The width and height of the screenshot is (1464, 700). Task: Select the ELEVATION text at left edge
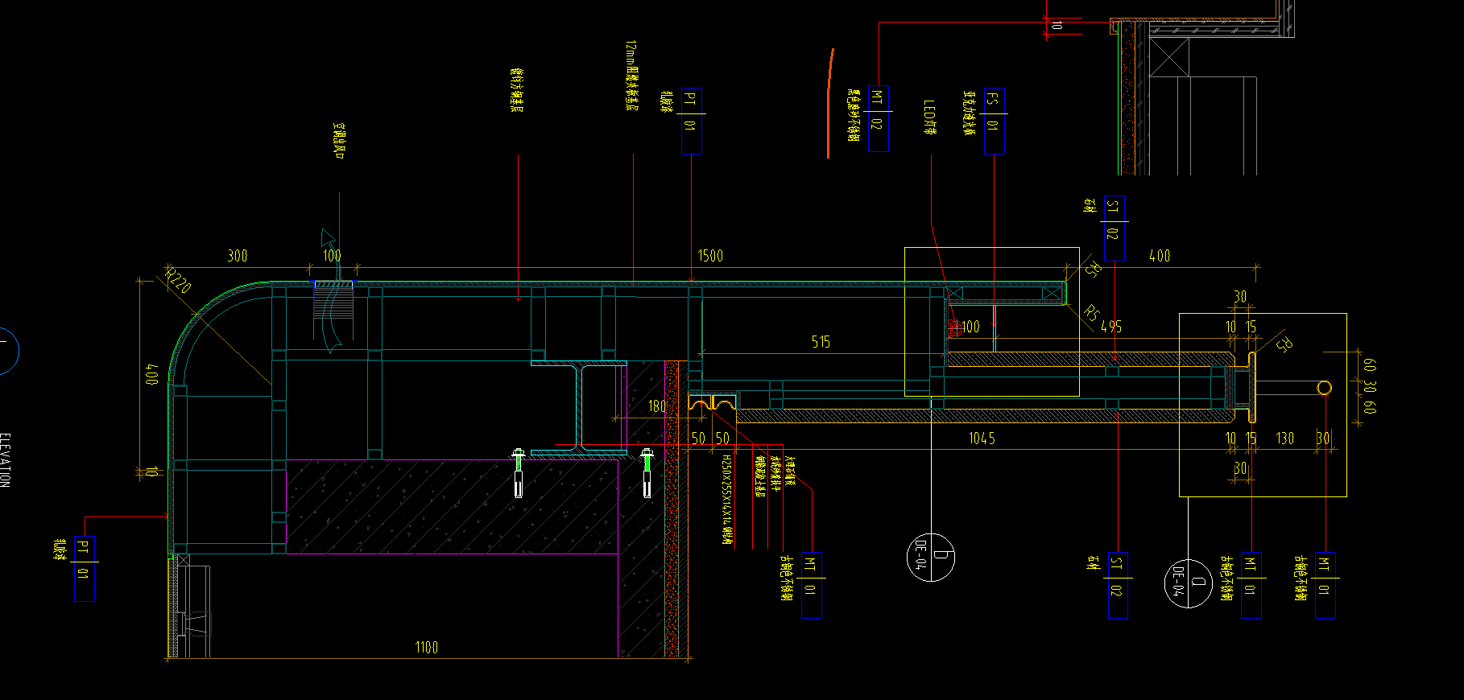tap(5, 460)
